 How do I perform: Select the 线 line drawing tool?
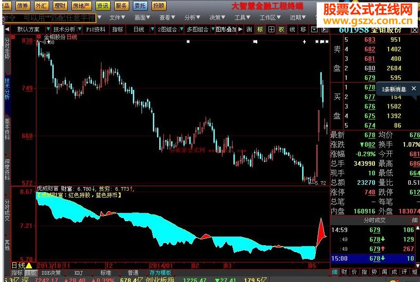[x=292, y=30]
